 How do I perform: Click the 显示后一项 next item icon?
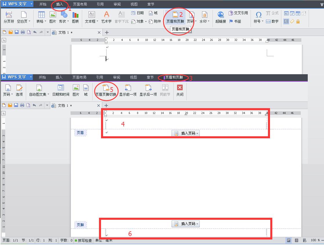[148, 90]
